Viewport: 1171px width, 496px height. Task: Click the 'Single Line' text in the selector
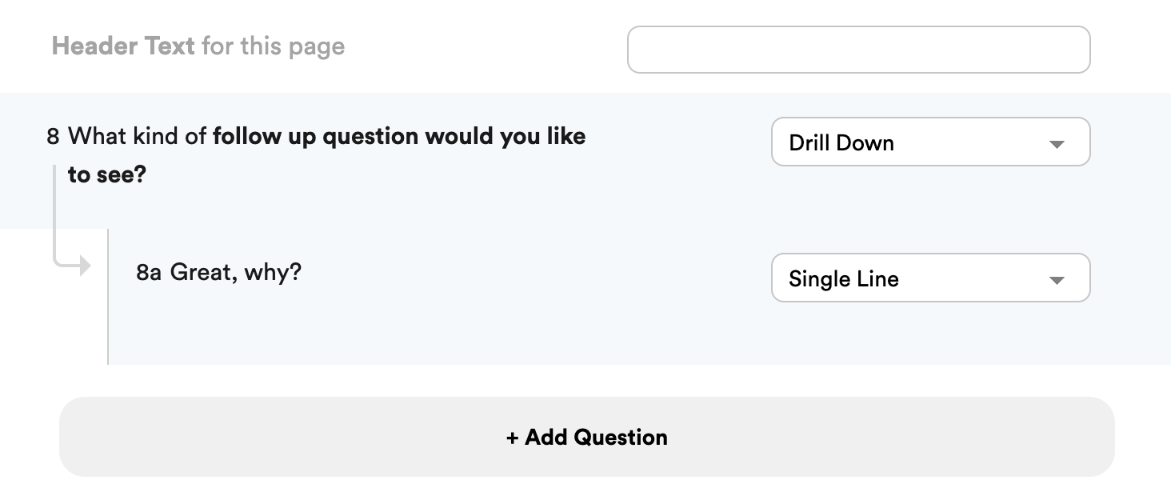[844, 279]
